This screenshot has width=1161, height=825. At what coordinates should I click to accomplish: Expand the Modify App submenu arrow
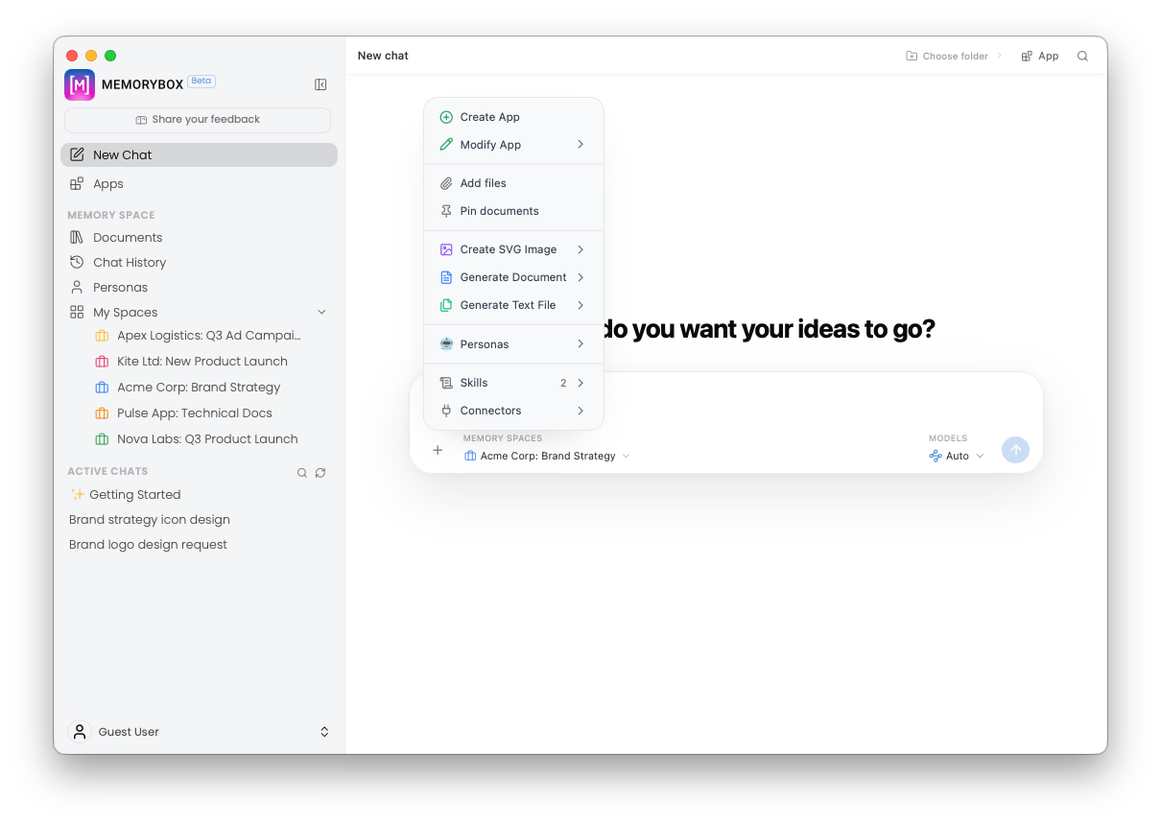(580, 145)
